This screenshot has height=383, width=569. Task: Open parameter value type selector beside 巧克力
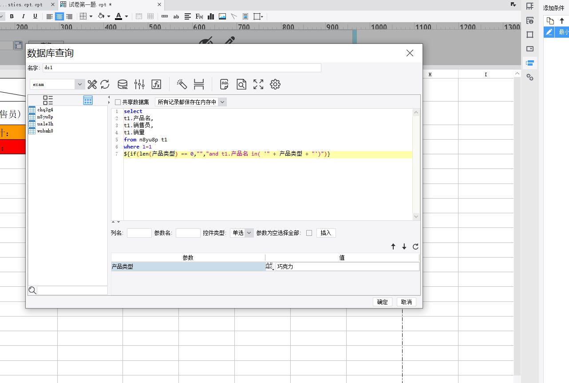(269, 266)
